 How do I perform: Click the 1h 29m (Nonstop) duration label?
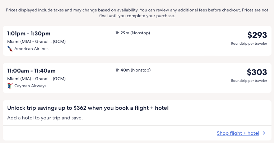(x=133, y=33)
